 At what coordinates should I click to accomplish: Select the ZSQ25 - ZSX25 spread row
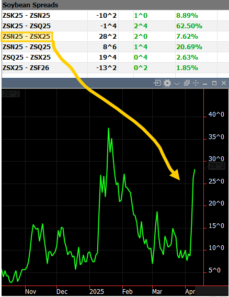click(115, 57)
